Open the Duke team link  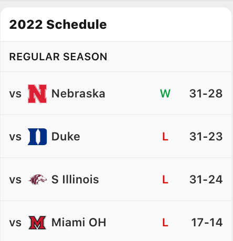(66, 137)
